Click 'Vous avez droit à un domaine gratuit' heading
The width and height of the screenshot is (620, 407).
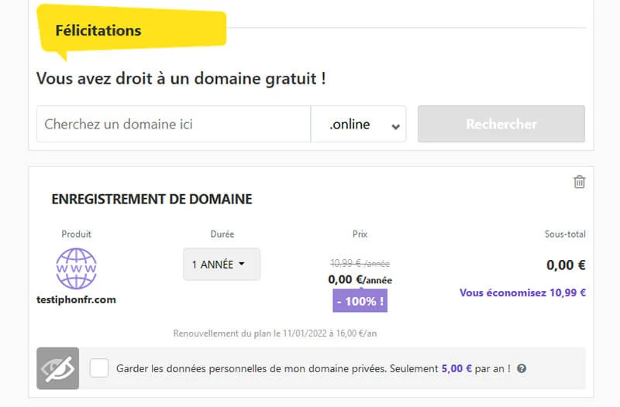coord(181,78)
